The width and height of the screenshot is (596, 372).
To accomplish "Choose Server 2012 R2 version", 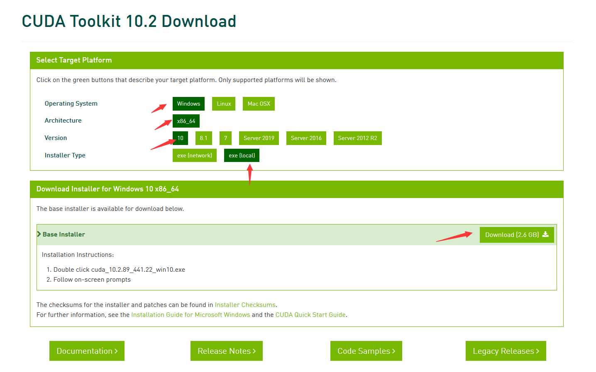I will (357, 138).
